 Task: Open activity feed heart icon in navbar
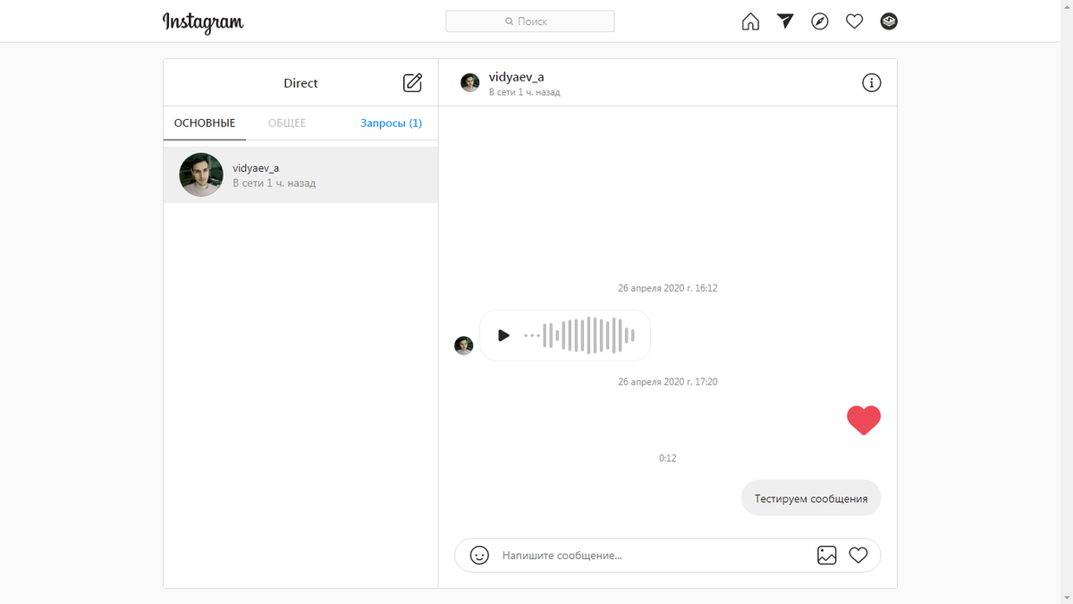pos(854,21)
